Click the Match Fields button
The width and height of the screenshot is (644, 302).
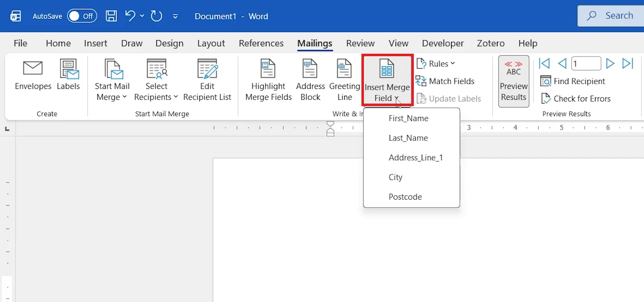coord(445,81)
